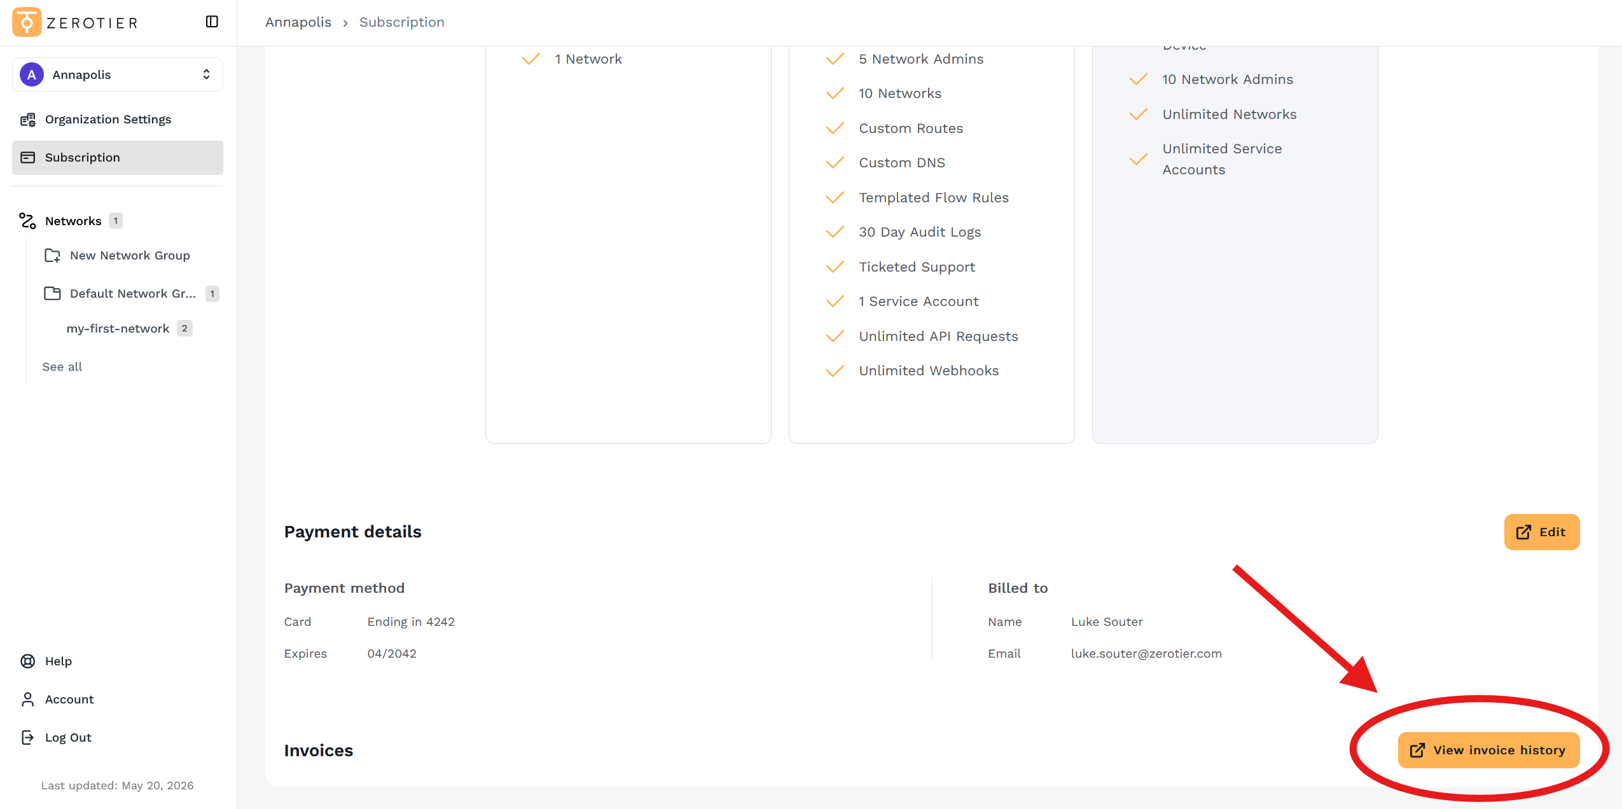The height and width of the screenshot is (809, 1622).
Task: Open Account menu item
Action: [69, 700]
